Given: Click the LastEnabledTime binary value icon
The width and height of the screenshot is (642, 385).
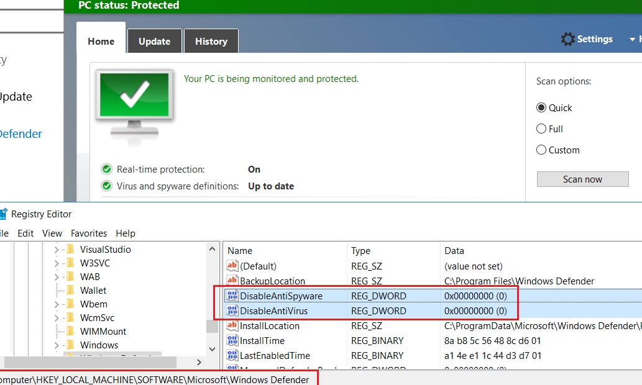Looking at the screenshot, I should 232,356.
